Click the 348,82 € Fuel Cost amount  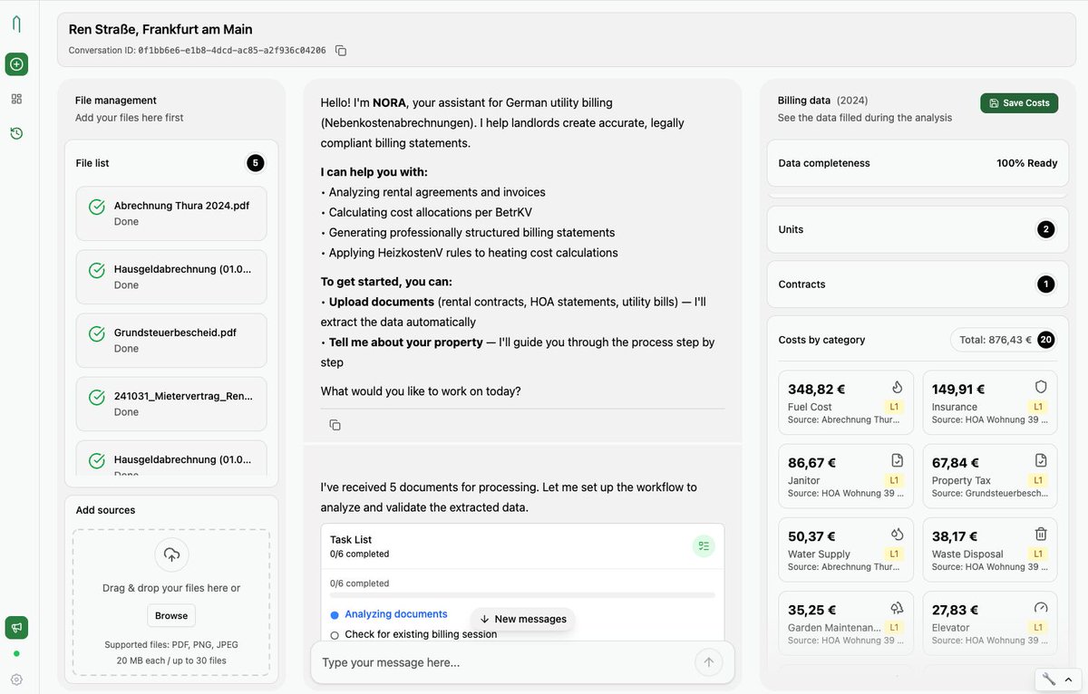[x=816, y=389]
